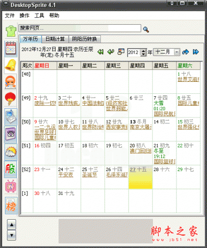
Task: Switch to the 日期计算 tab
Action: pyautogui.click(x=55, y=39)
